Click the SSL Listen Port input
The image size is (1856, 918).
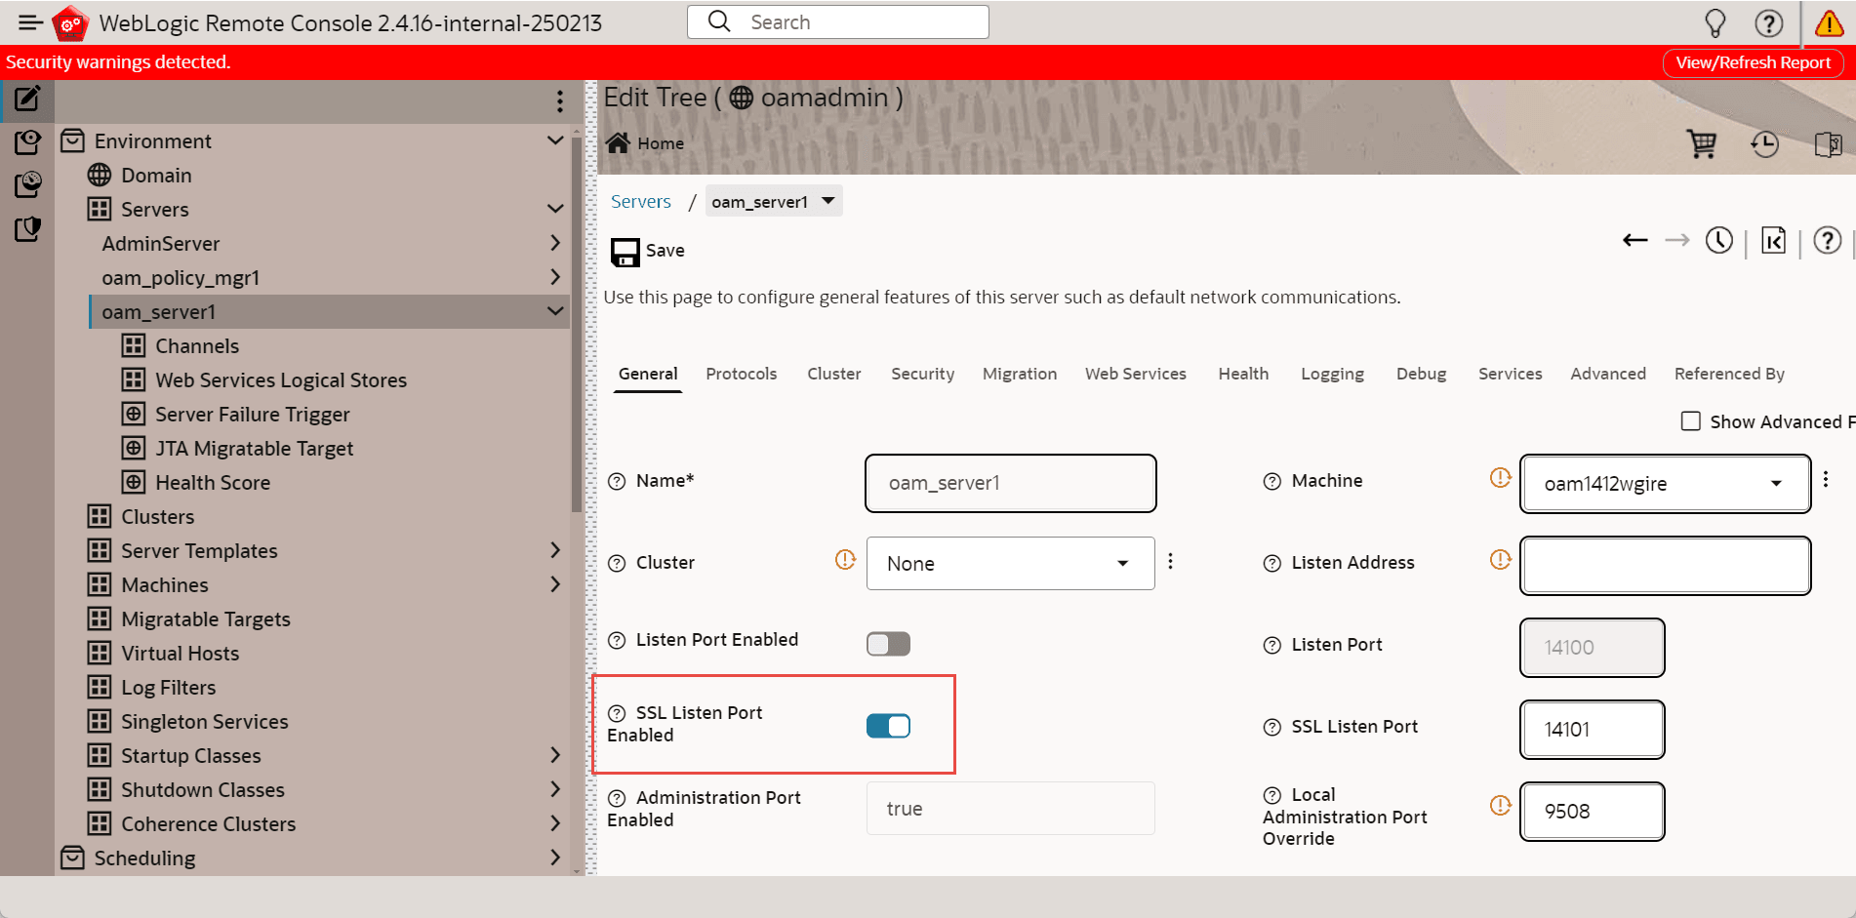click(1592, 730)
